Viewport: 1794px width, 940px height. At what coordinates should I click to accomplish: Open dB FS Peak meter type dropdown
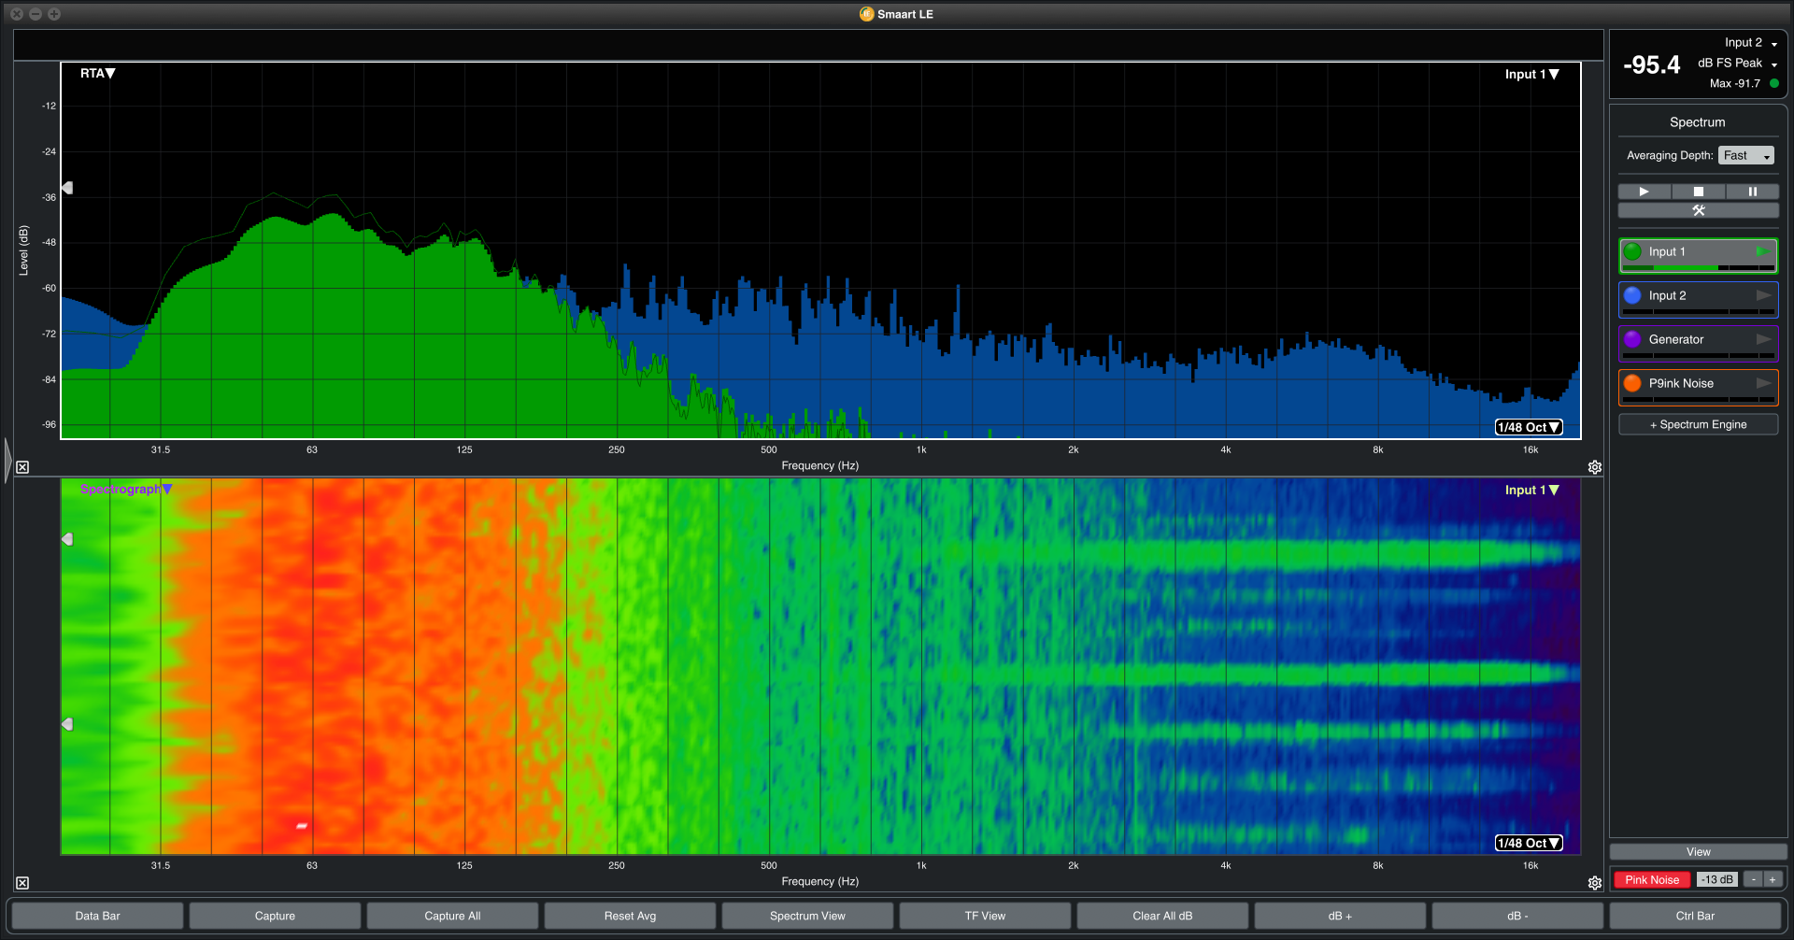[1738, 64]
